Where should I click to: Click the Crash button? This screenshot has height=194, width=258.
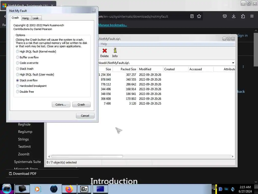tap(81, 105)
